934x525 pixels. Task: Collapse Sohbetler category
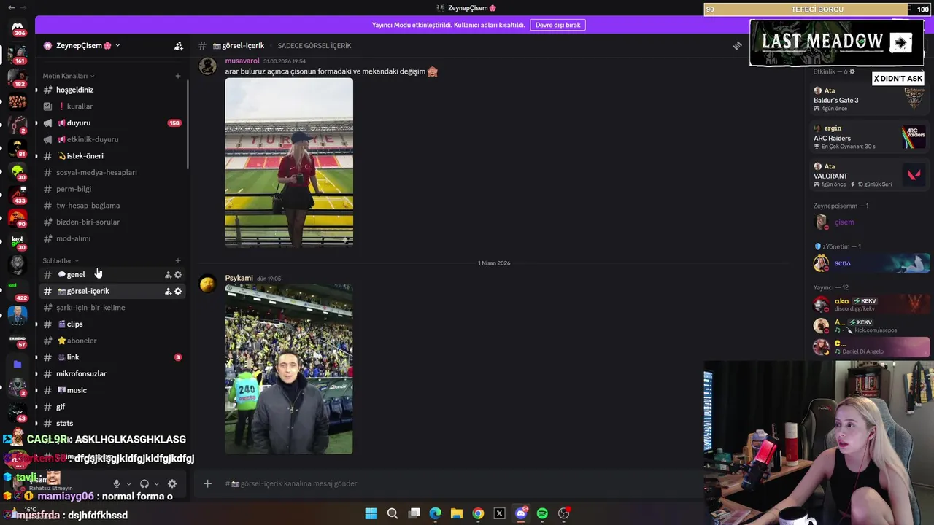[61, 261]
